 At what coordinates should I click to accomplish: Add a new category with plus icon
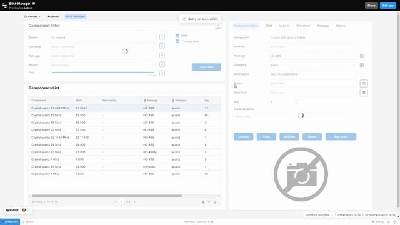(362, 65)
